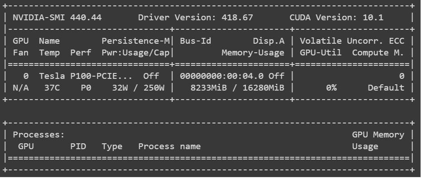The height and width of the screenshot is (178, 421).
Task: Click the PID column header
Action: (x=78, y=146)
